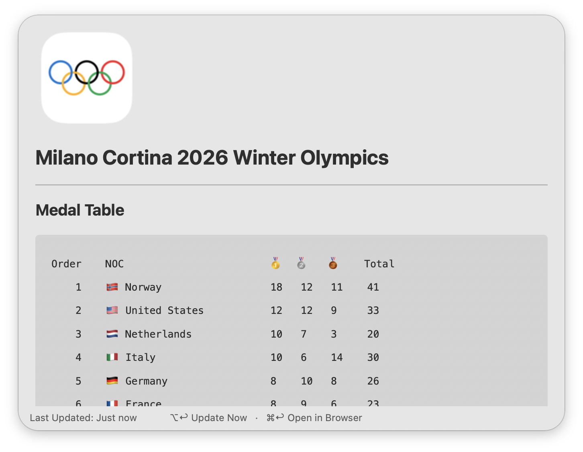
Task: Click the silver medal column icon
Action: [301, 263]
